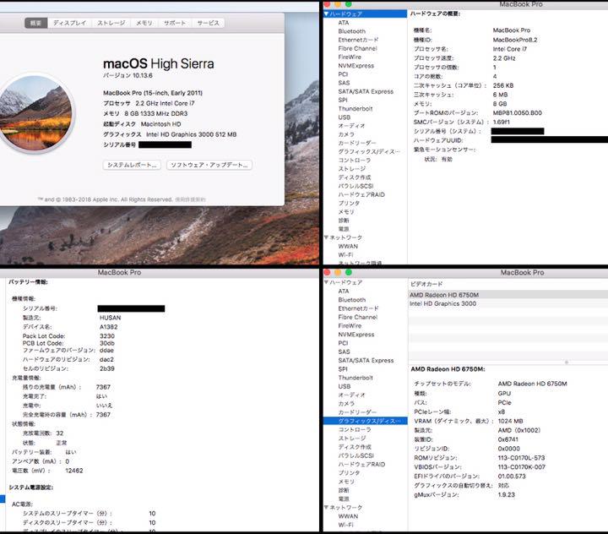
Task: Select NVMExpress in hardware overview window sidebar
Action: (x=356, y=66)
